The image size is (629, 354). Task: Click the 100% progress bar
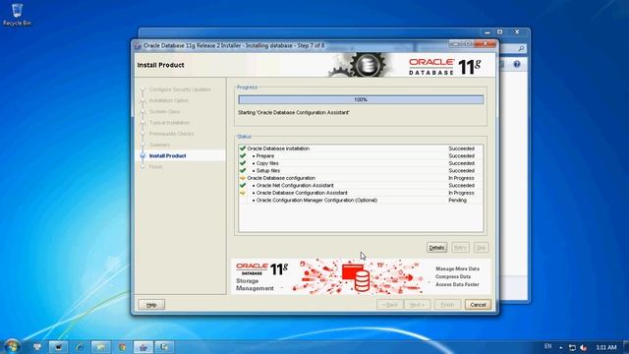tap(361, 99)
